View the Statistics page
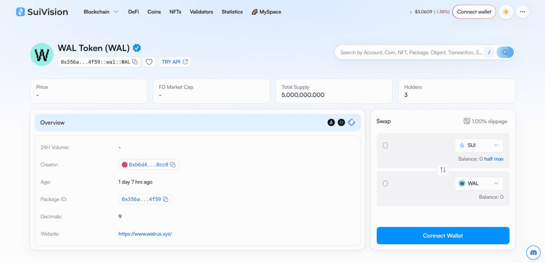This screenshot has width=545, height=263. (x=232, y=12)
